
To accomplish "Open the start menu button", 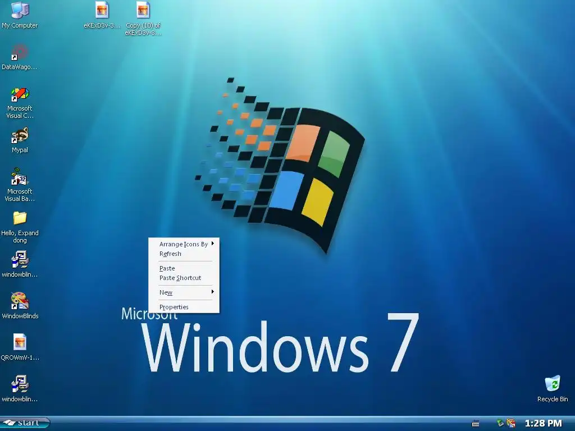I will pyautogui.click(x=25, y=423).
